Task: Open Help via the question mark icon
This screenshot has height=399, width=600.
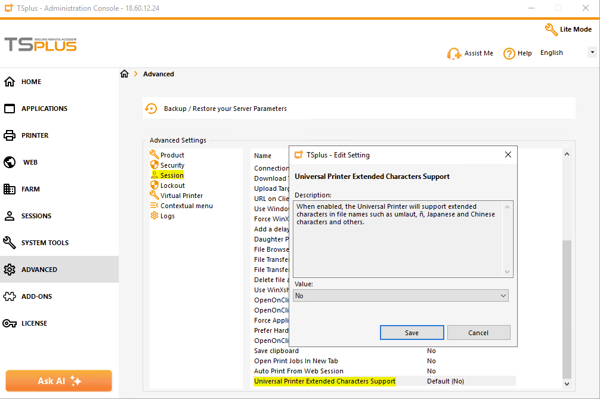Action: (509, 54)
